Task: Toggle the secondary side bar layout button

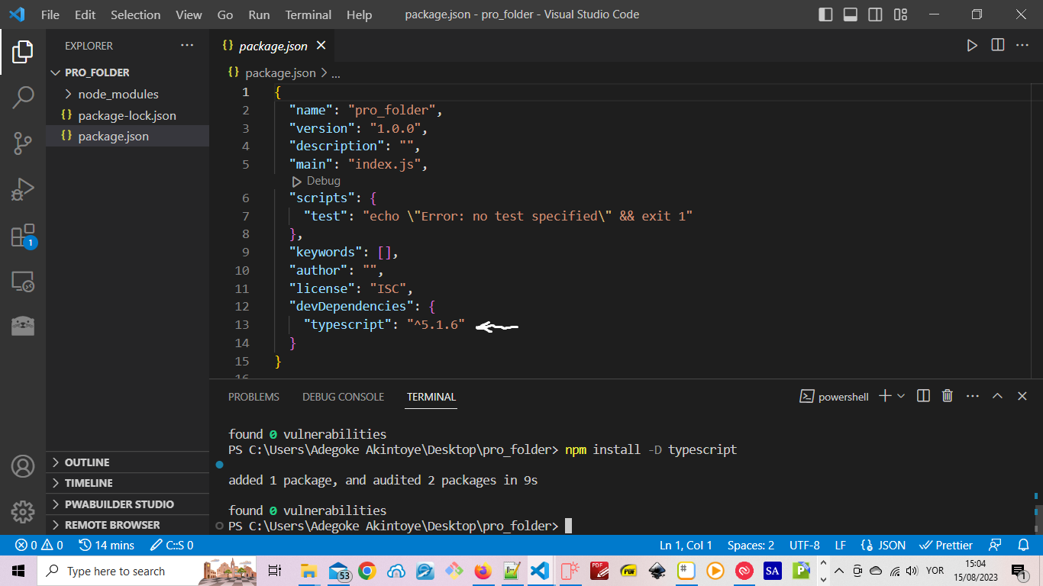Action: [x=876, y=14]
